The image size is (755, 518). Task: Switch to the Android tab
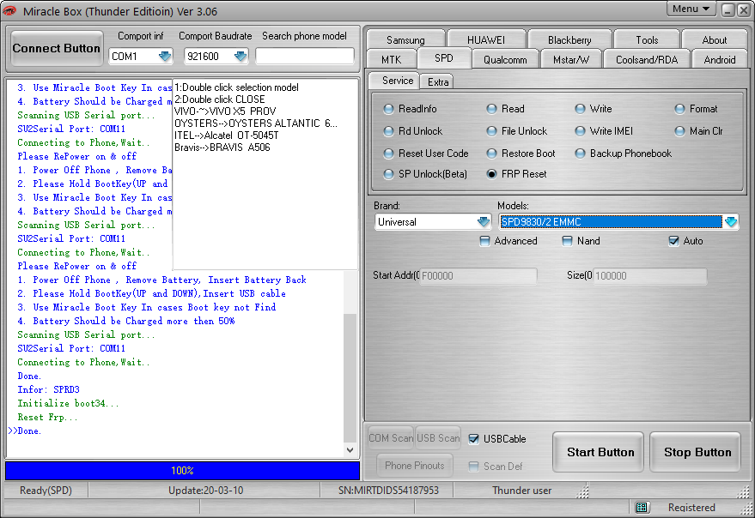tap(720, 60)
